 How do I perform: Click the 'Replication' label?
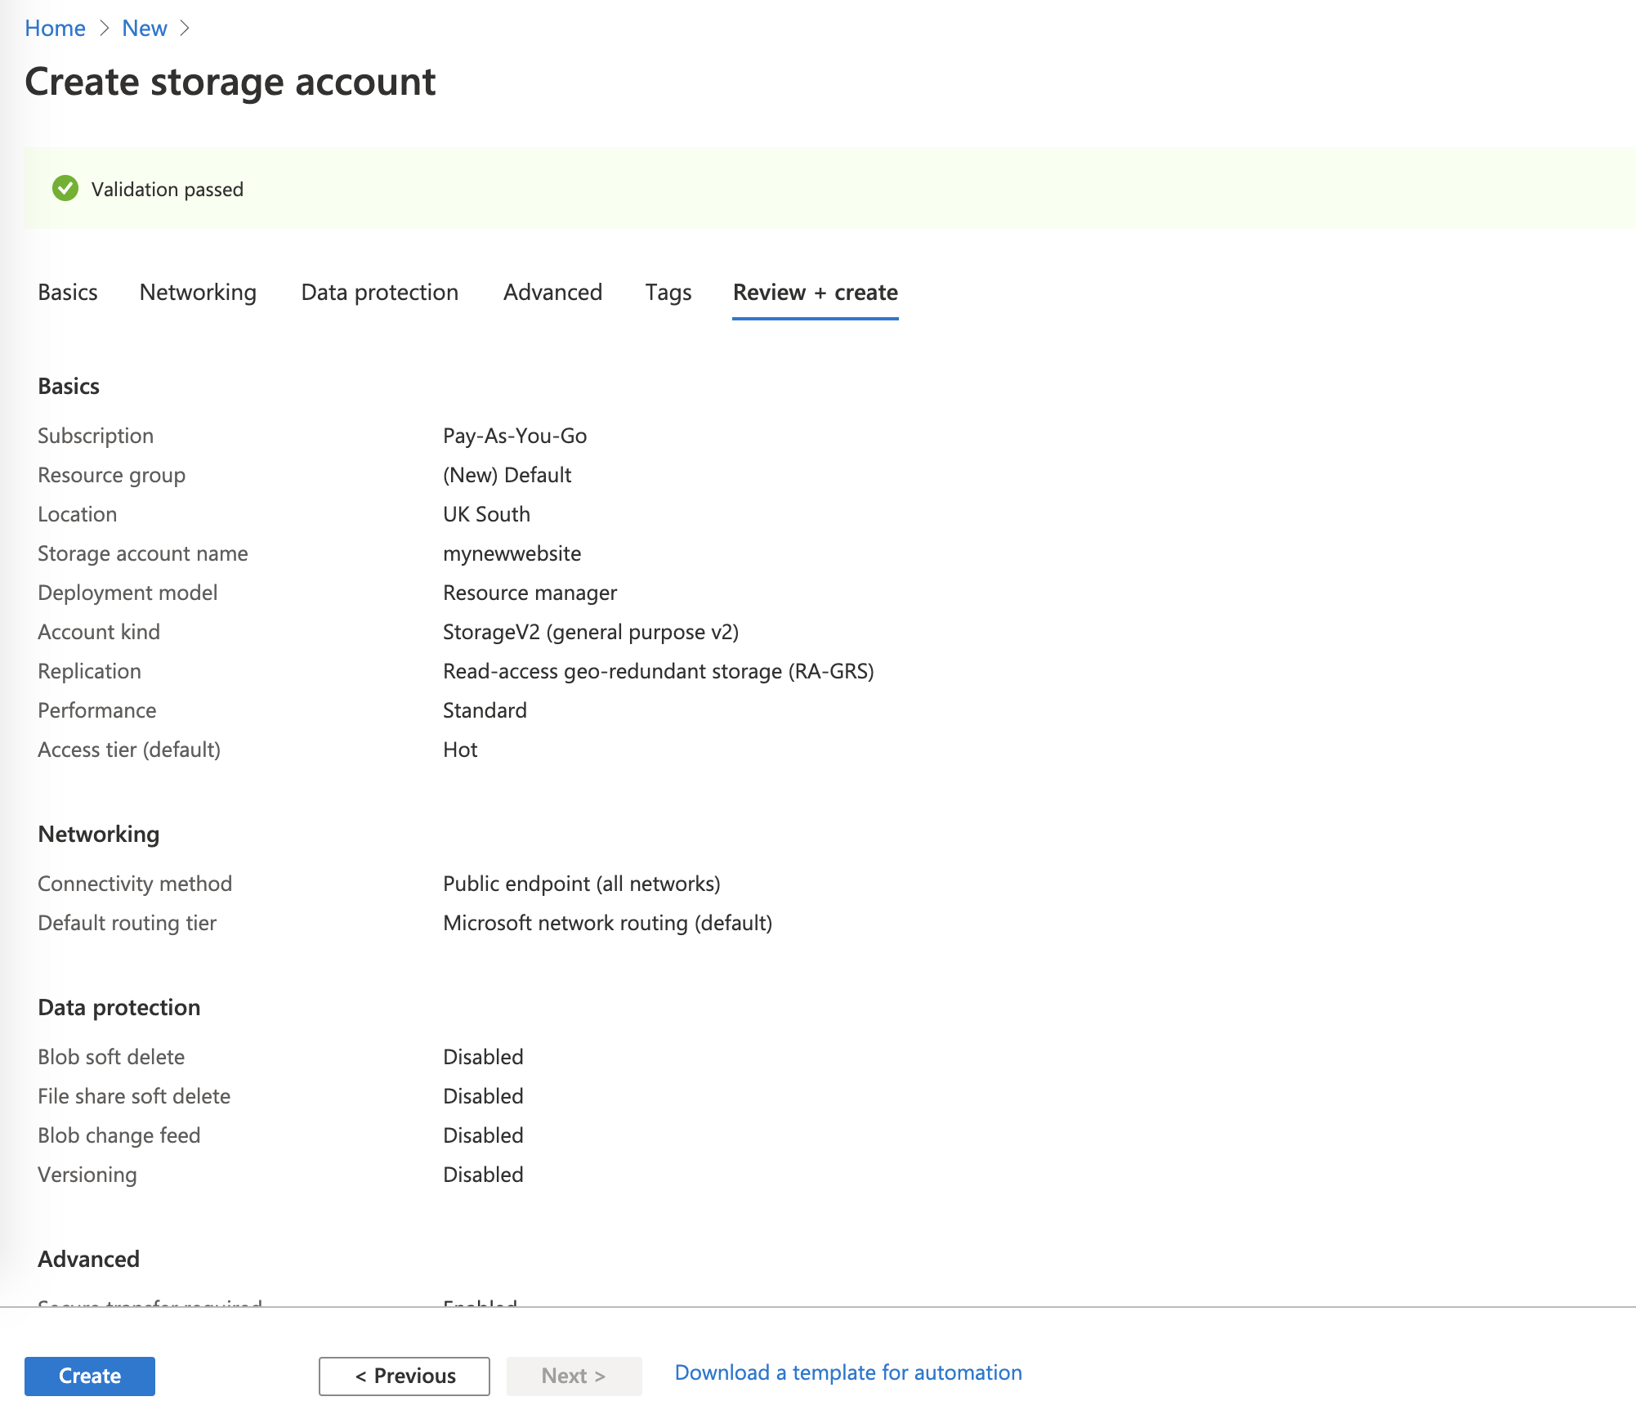tap(90, 671)
